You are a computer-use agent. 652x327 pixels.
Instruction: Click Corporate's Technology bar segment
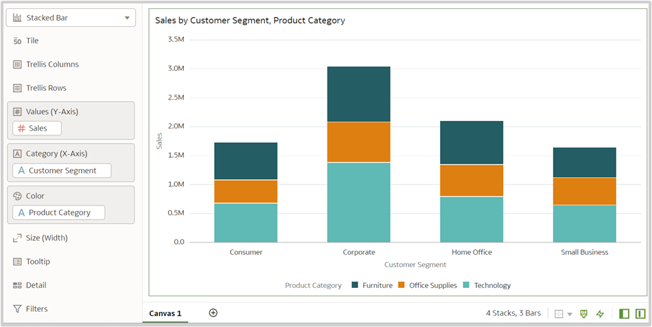point(358,202)
